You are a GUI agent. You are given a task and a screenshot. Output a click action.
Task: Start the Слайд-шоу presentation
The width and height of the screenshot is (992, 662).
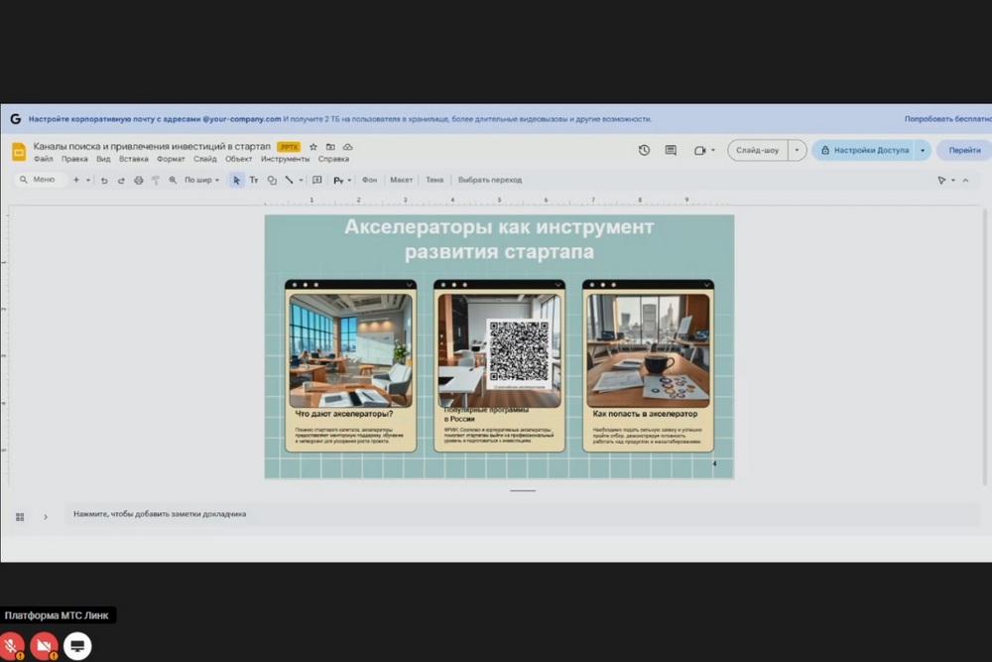click(x=758, y=150)
